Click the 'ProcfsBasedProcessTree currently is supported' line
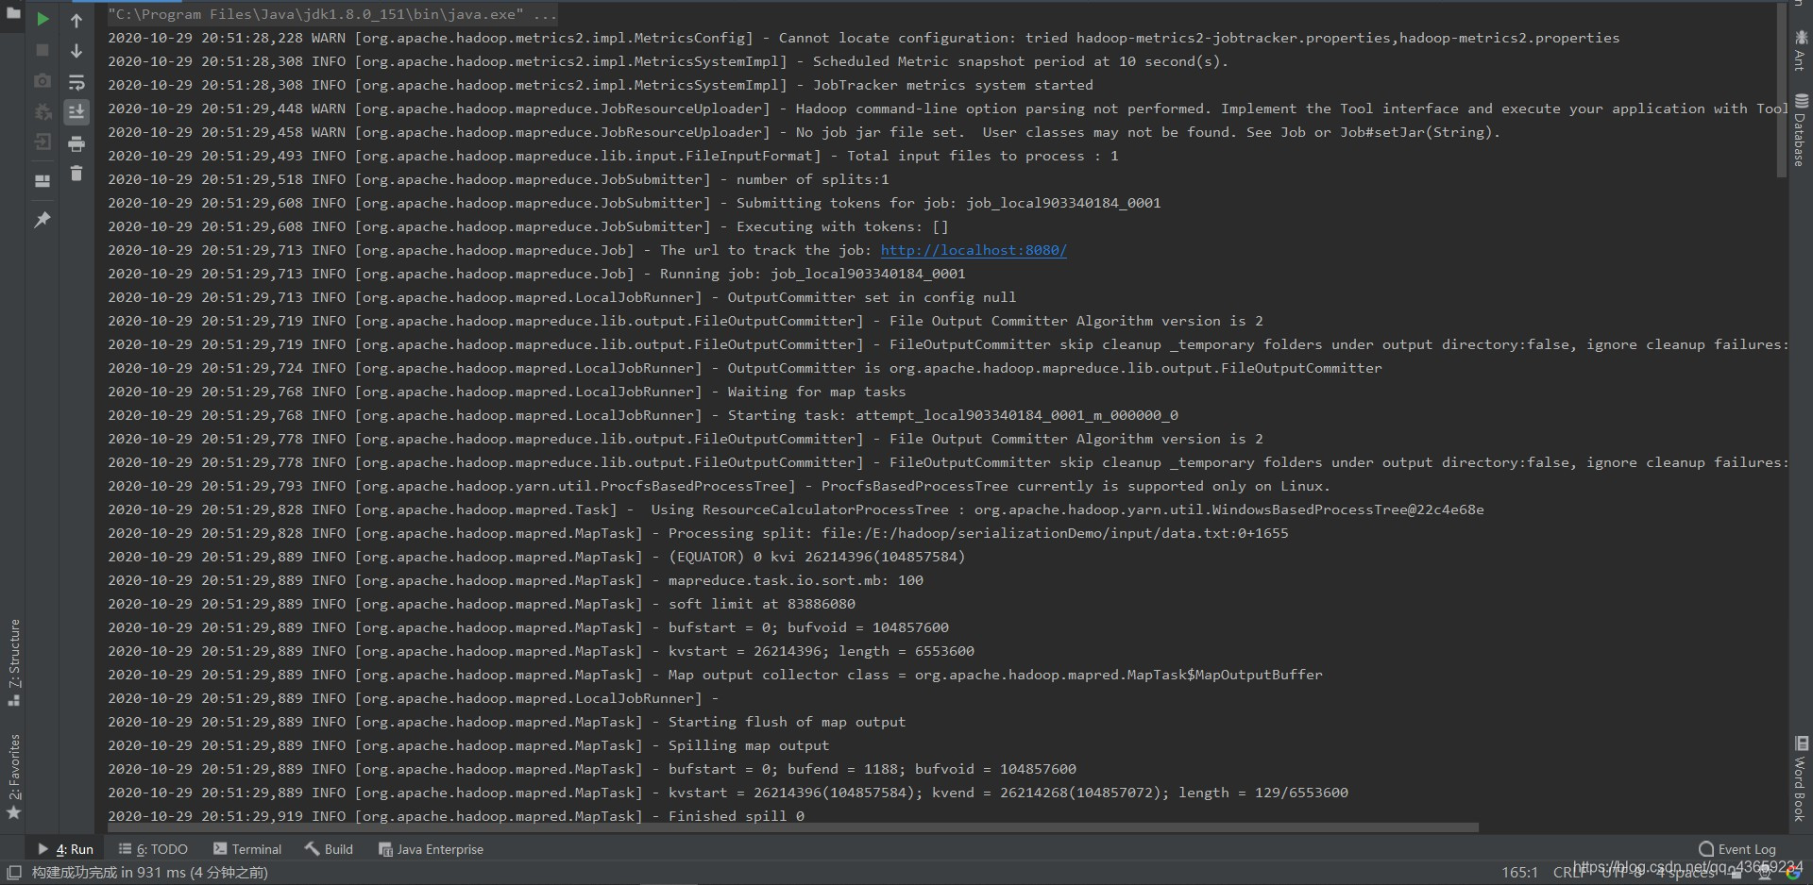 point(719,486)
